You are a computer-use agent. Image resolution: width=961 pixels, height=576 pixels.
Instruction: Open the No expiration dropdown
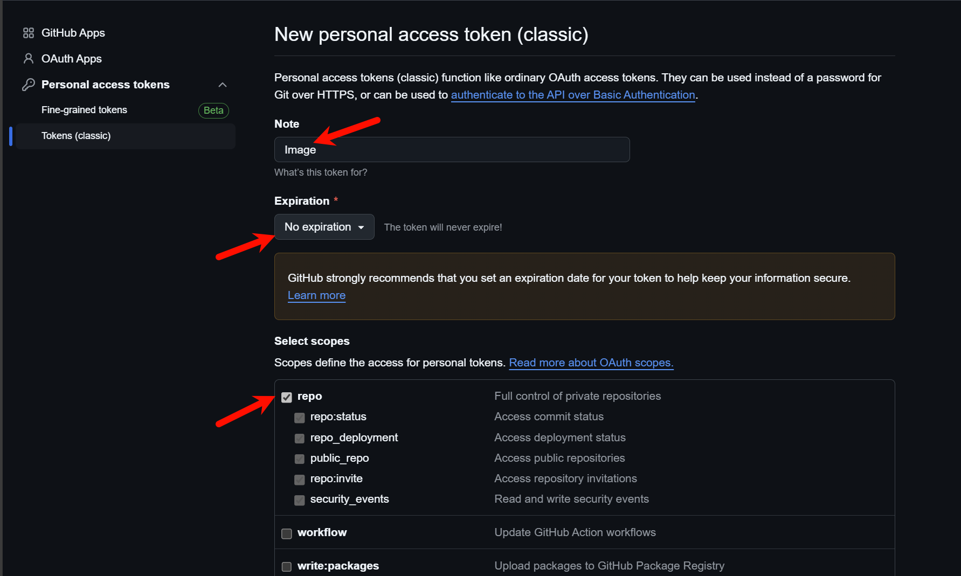[x=324, y=227]
